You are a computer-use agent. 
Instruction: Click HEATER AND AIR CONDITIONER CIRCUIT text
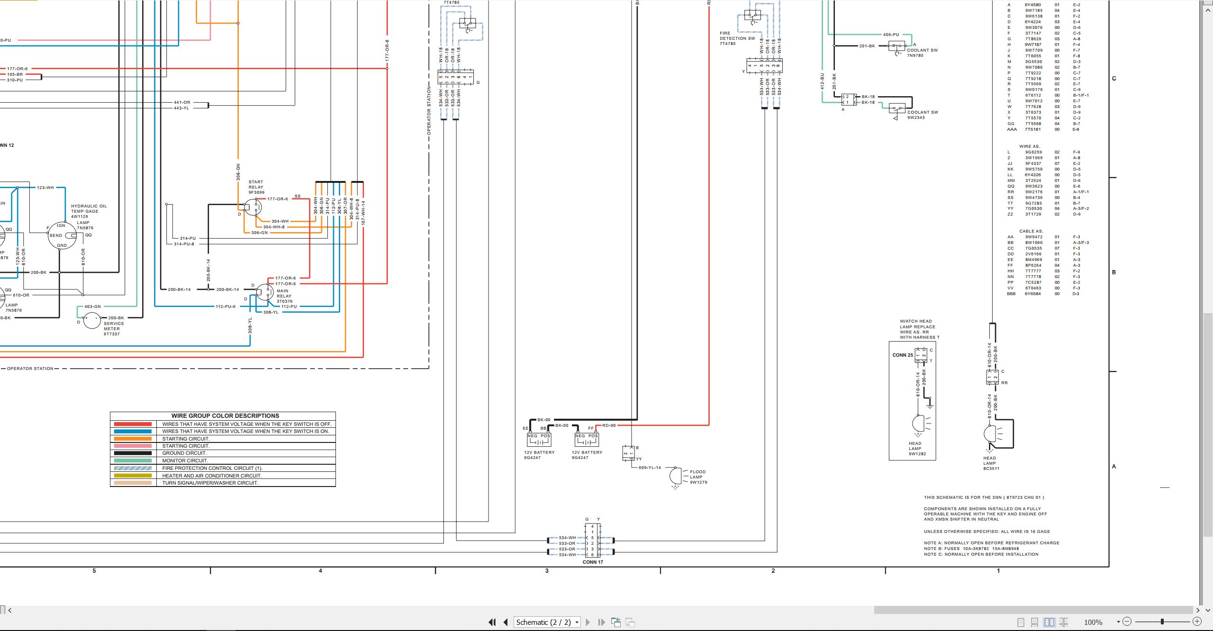pyautogui.click(x=212, y=476)
